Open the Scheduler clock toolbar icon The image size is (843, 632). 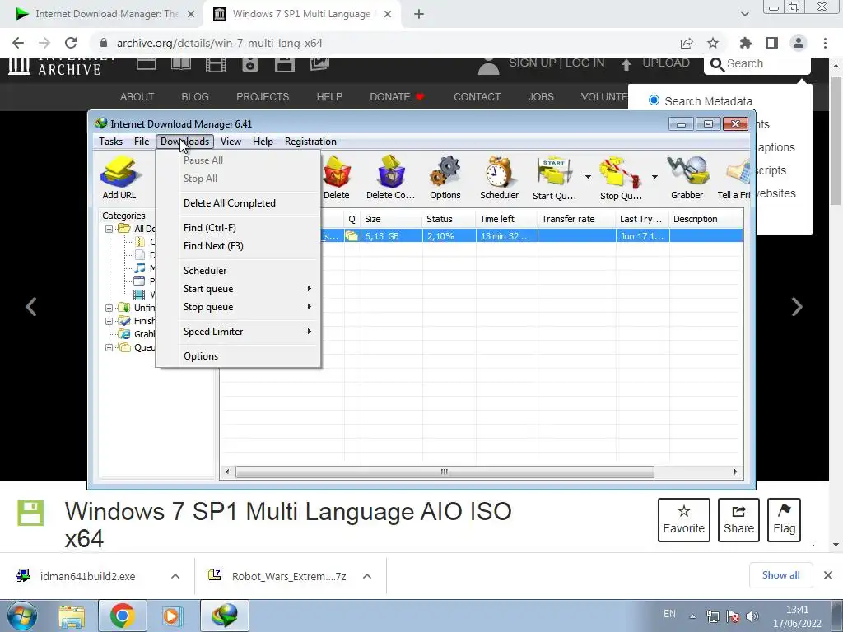point(500,178)
